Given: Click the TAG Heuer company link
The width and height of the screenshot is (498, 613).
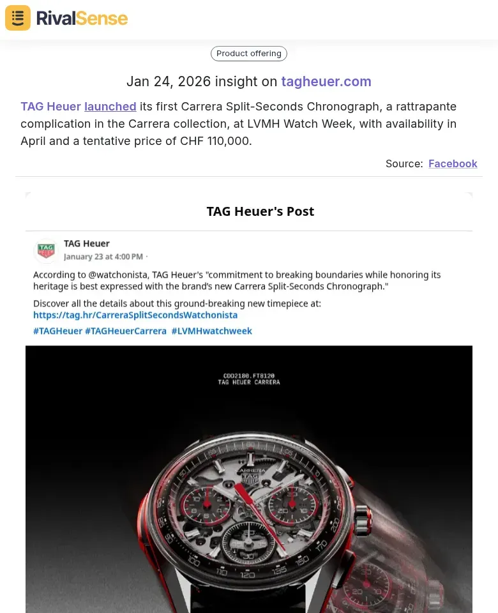Looking at the screenshot, I should (x=51, y=106).
